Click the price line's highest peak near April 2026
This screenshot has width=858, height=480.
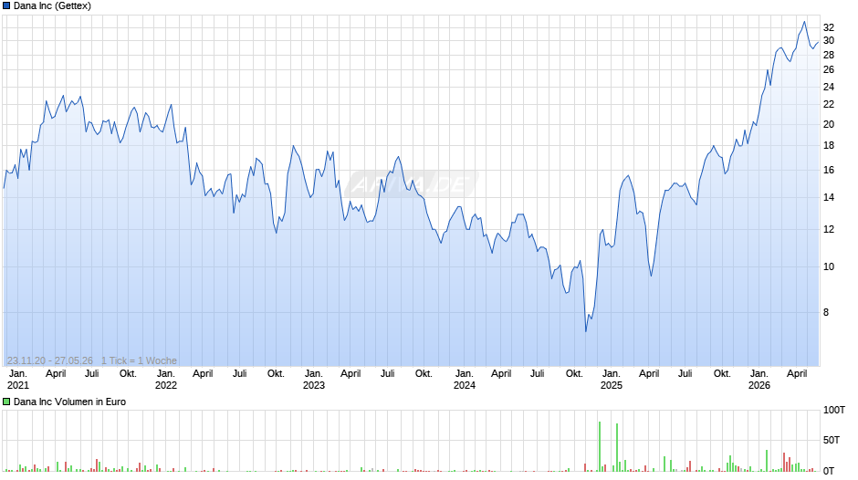click(x=804, y=22)
